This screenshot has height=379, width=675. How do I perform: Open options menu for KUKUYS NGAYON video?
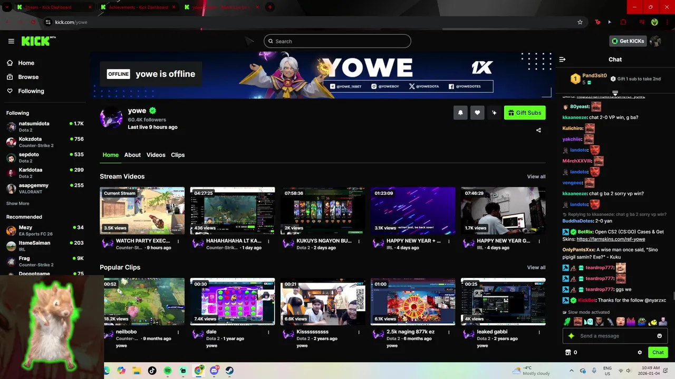pyautogui.click(x=359, y=241)
